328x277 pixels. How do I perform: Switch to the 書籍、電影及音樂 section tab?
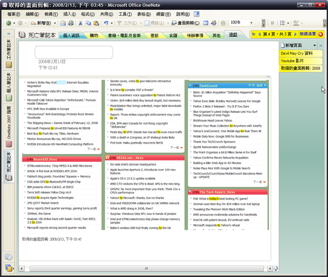coord(124,35)
